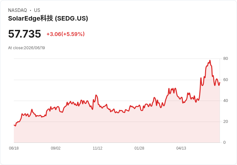Click the line's starting point at 06/18
Screen dimensions: 237x165
coord(14,125)
